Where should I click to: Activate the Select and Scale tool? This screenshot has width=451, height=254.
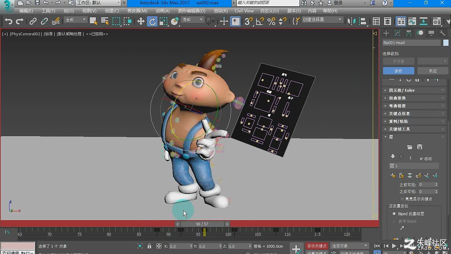164,22
